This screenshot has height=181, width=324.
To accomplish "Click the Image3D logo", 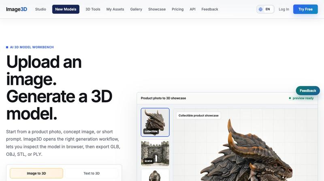I will pos(17,9).
